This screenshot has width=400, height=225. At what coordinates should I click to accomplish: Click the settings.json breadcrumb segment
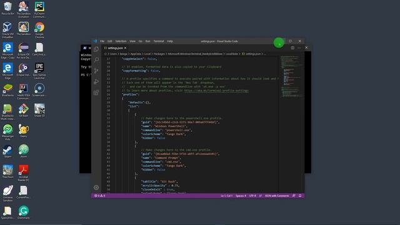[x=251, y=54]
